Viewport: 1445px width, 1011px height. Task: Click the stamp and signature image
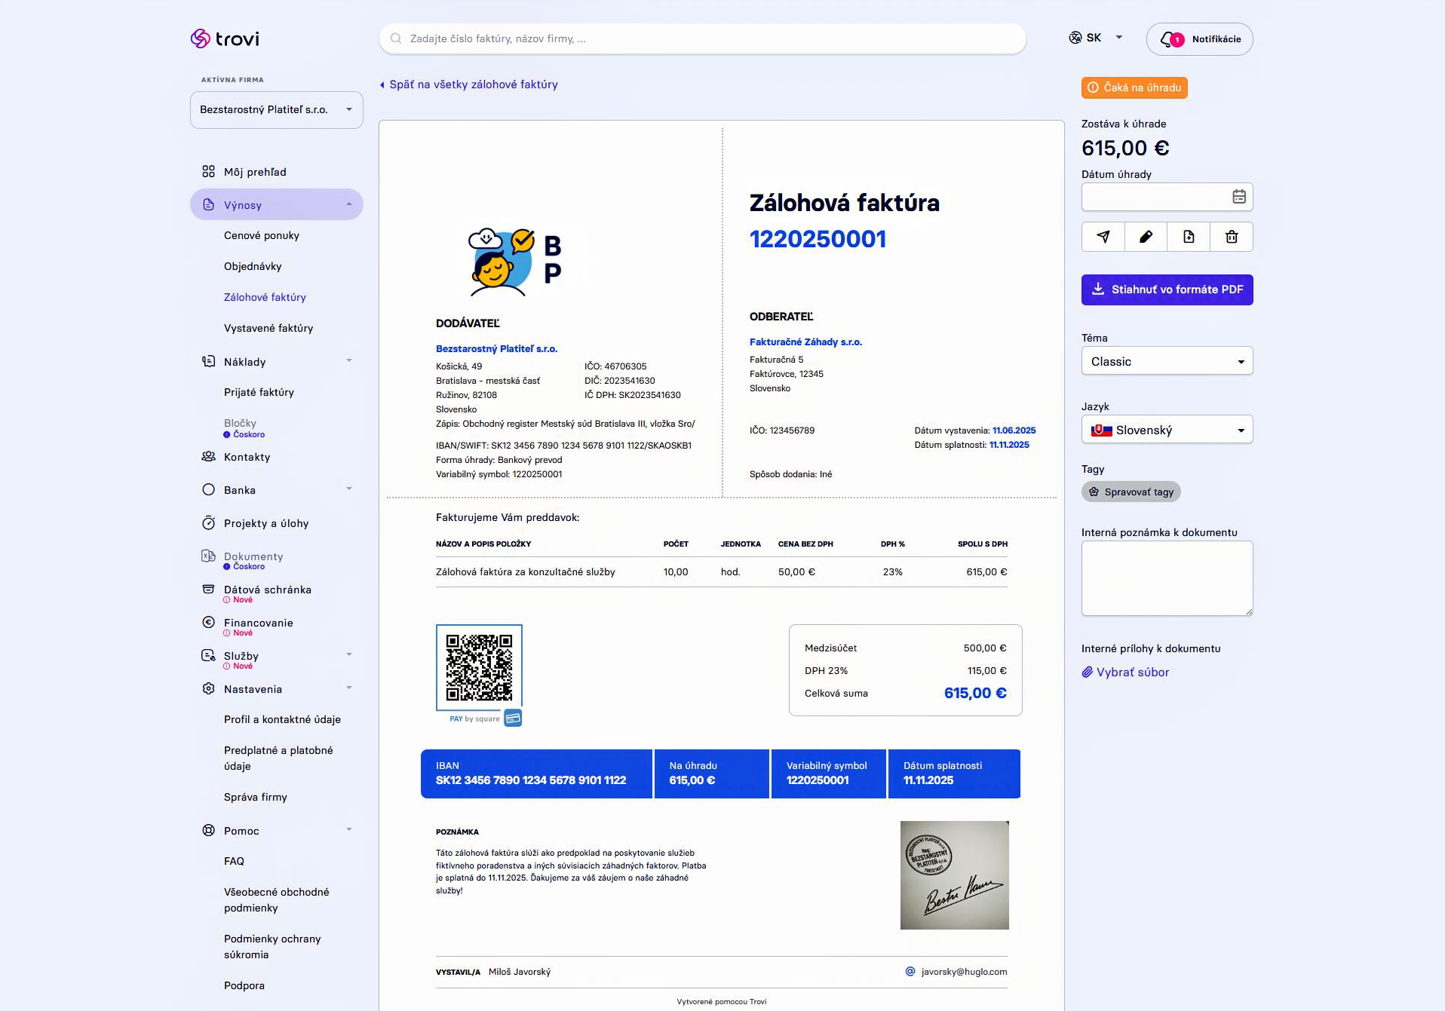[x=955, y=875]
